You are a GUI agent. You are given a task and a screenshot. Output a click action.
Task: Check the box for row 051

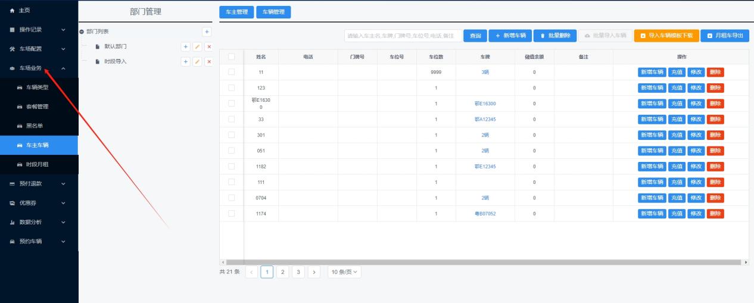[231, 151]
